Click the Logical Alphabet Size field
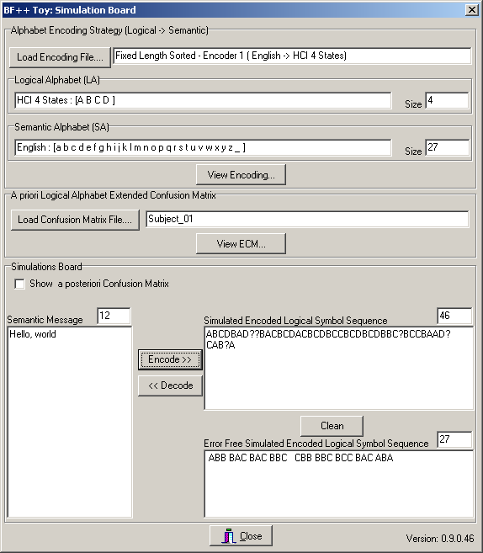 pyautogui.click(x=447, y=100)
